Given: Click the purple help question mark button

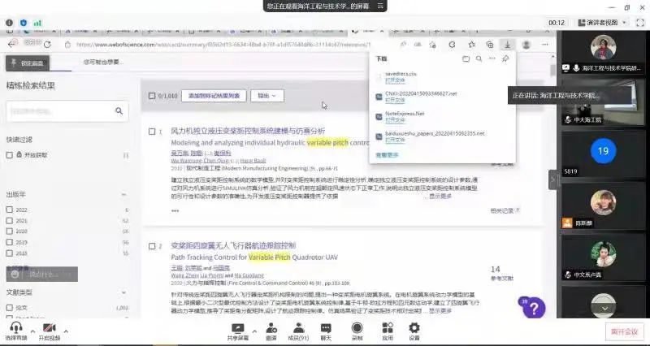Looking at the screenshot, I should 534,308.
